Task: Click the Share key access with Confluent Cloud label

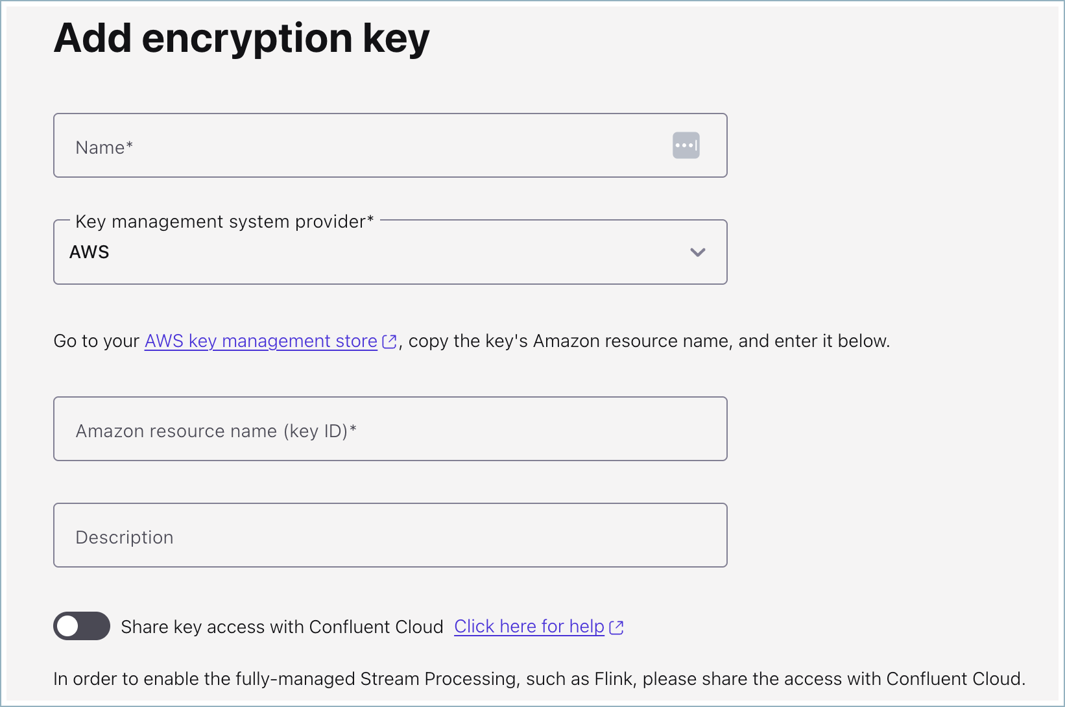Action: (282, 627)
